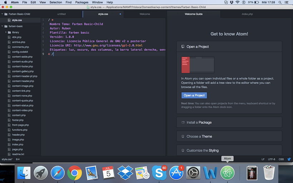Click the checkmark icon in menu bar
Screen dimensions: 293x183
click(x=226, y=2)
